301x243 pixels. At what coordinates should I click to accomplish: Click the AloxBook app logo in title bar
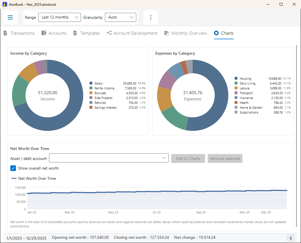[5, 4]
